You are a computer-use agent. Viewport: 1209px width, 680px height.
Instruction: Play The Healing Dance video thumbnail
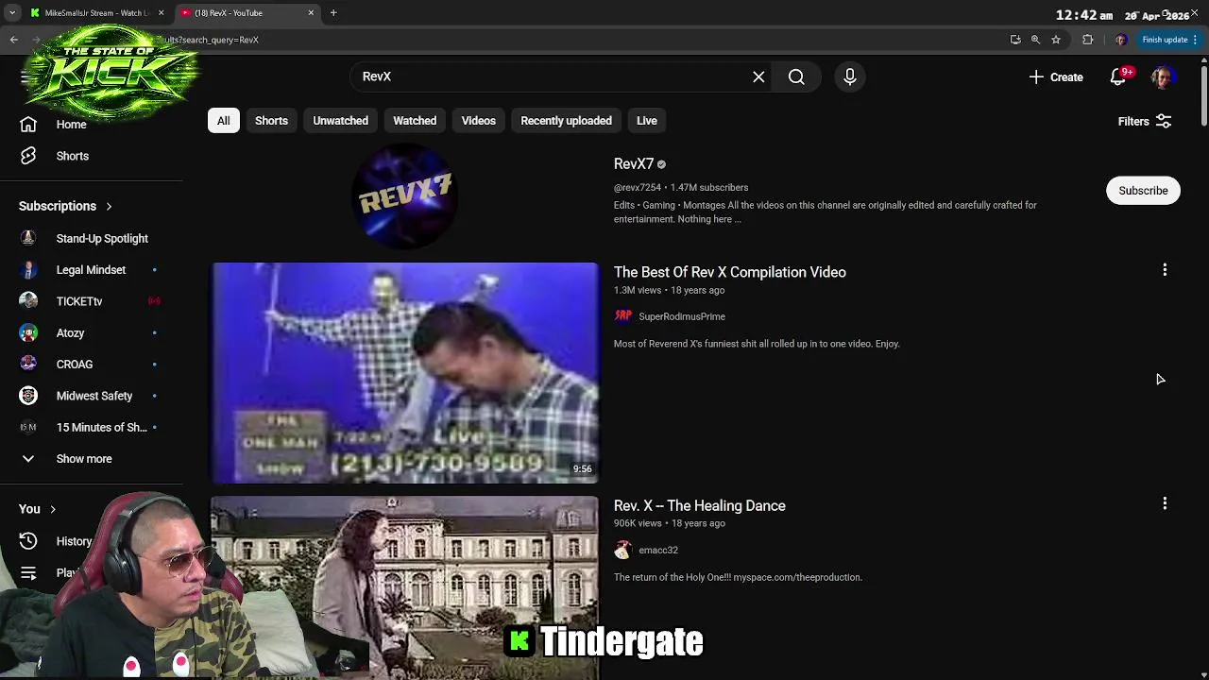(x=405, y=587)
